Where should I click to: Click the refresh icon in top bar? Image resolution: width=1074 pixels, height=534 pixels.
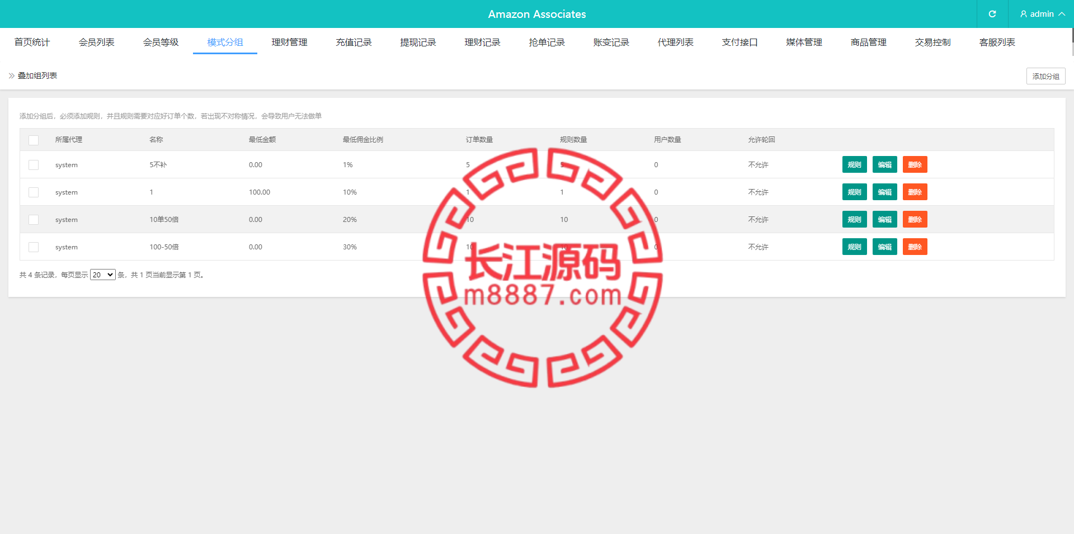point(992,14)
